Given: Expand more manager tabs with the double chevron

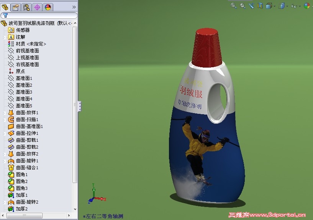Looking at the screenshot, I should click(x=74, y=7).
